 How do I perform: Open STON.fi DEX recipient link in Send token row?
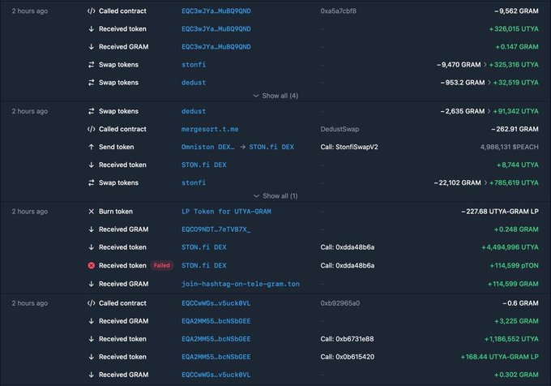[x=271, y=147]
